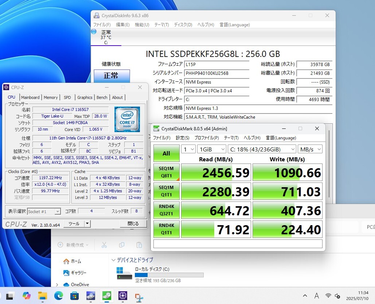Run RND4K Q32T1 test
The height and width of the screenshot is (304, 375).
coord(167,210)
